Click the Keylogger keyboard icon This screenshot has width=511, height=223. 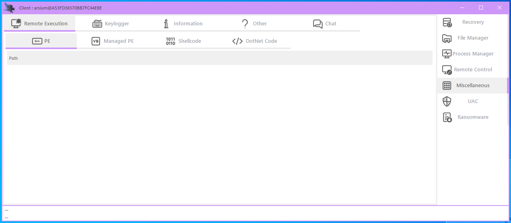pos(97,24)
